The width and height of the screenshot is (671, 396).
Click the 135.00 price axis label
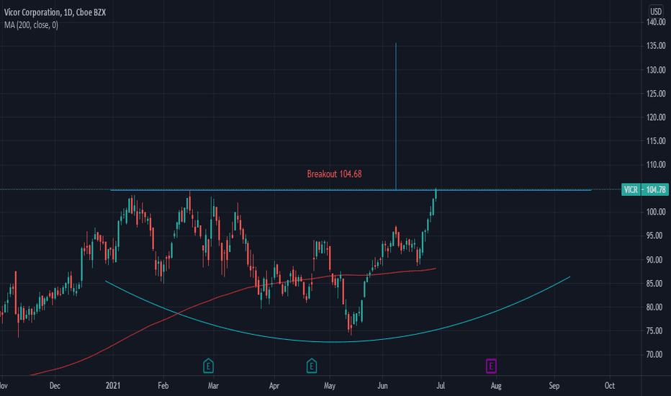pos(656,46)
